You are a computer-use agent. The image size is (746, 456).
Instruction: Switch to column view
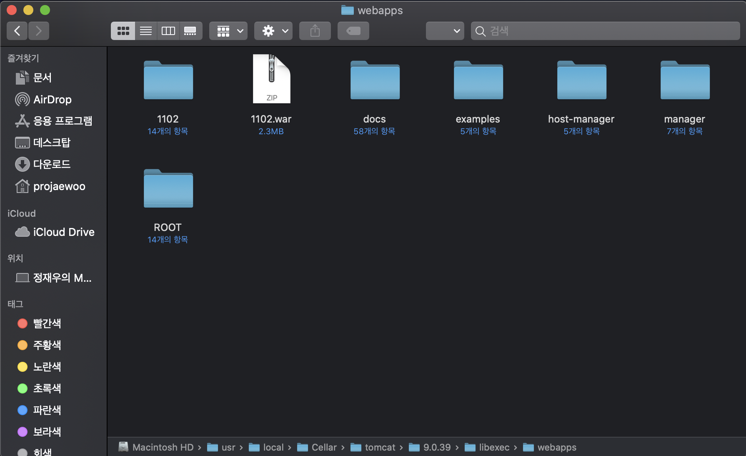[x=168, y=31]
